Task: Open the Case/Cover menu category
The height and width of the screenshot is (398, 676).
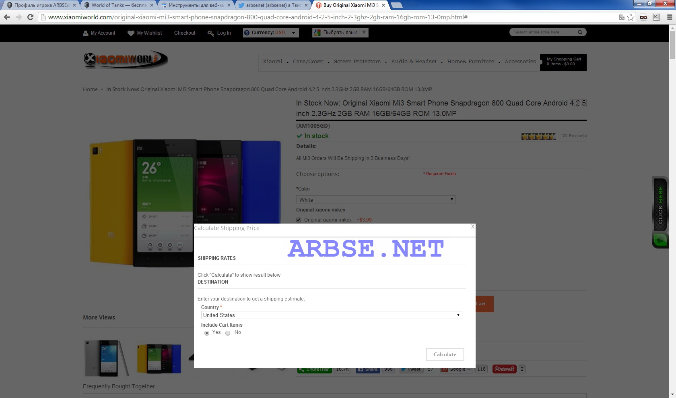Action: point(308,62)
